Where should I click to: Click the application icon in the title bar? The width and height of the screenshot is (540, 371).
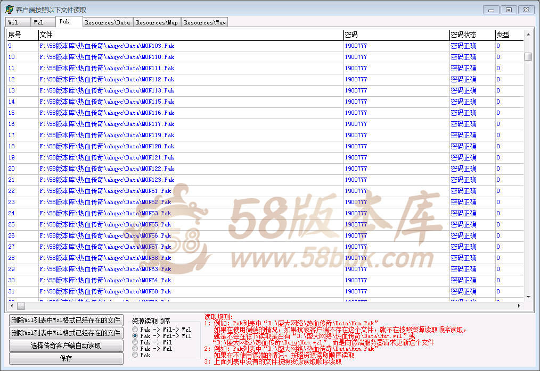(9, 10)
